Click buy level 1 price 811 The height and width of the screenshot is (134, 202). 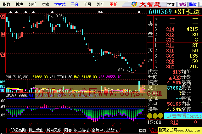coord(170,45)
